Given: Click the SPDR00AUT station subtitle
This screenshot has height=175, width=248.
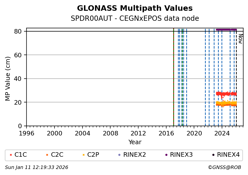Looking at the screenshot, I should [135, 19].
